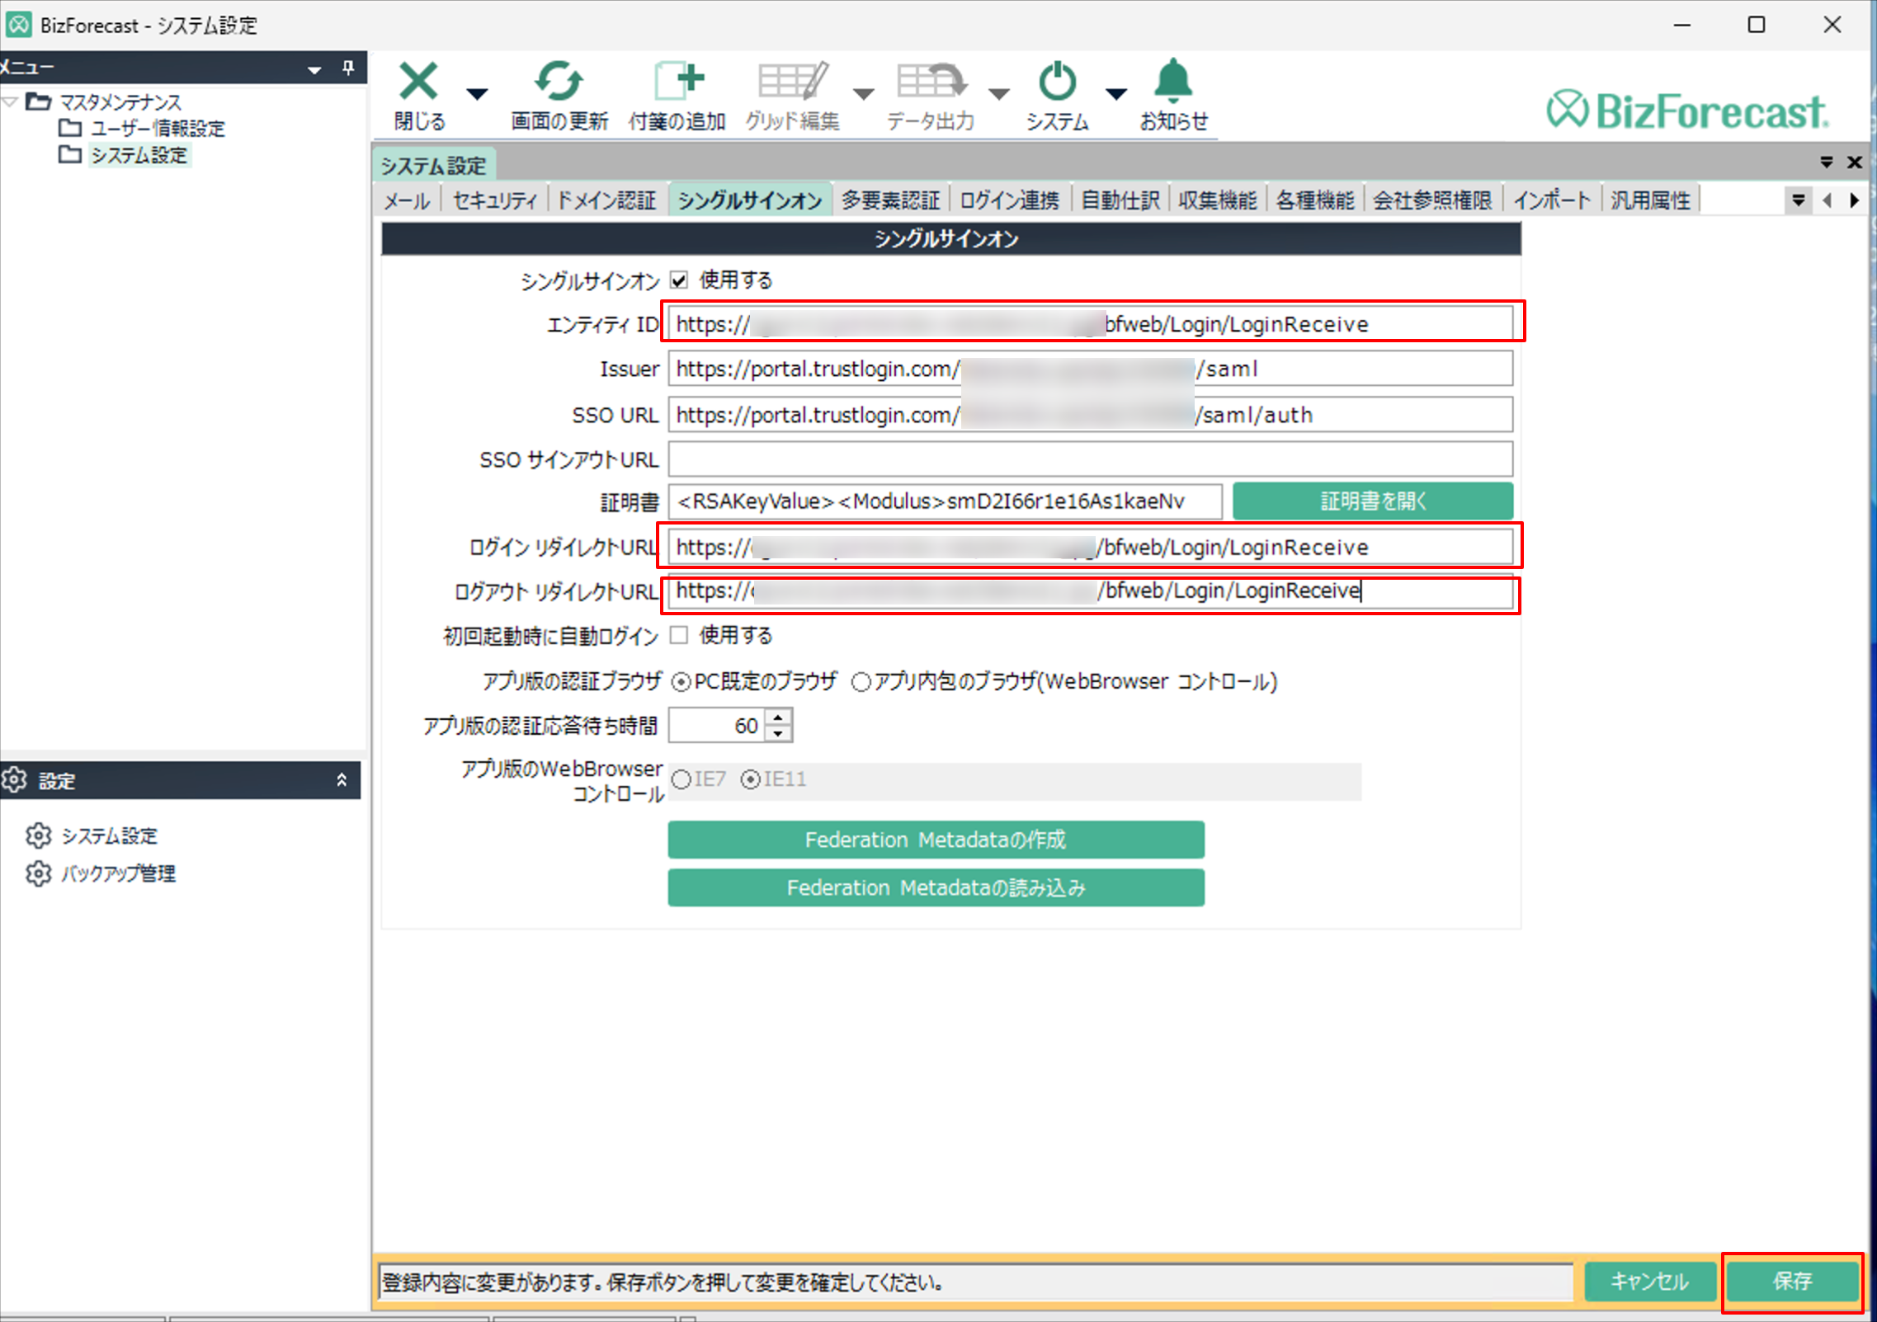This screenshot has width=1877, height=1322.
Task: Select IE11 radio button
Action: tap(750, 779)
